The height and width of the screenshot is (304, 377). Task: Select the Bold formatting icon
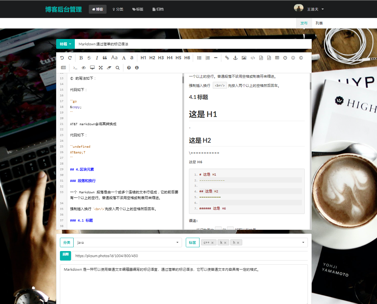[x=81, y=58]
